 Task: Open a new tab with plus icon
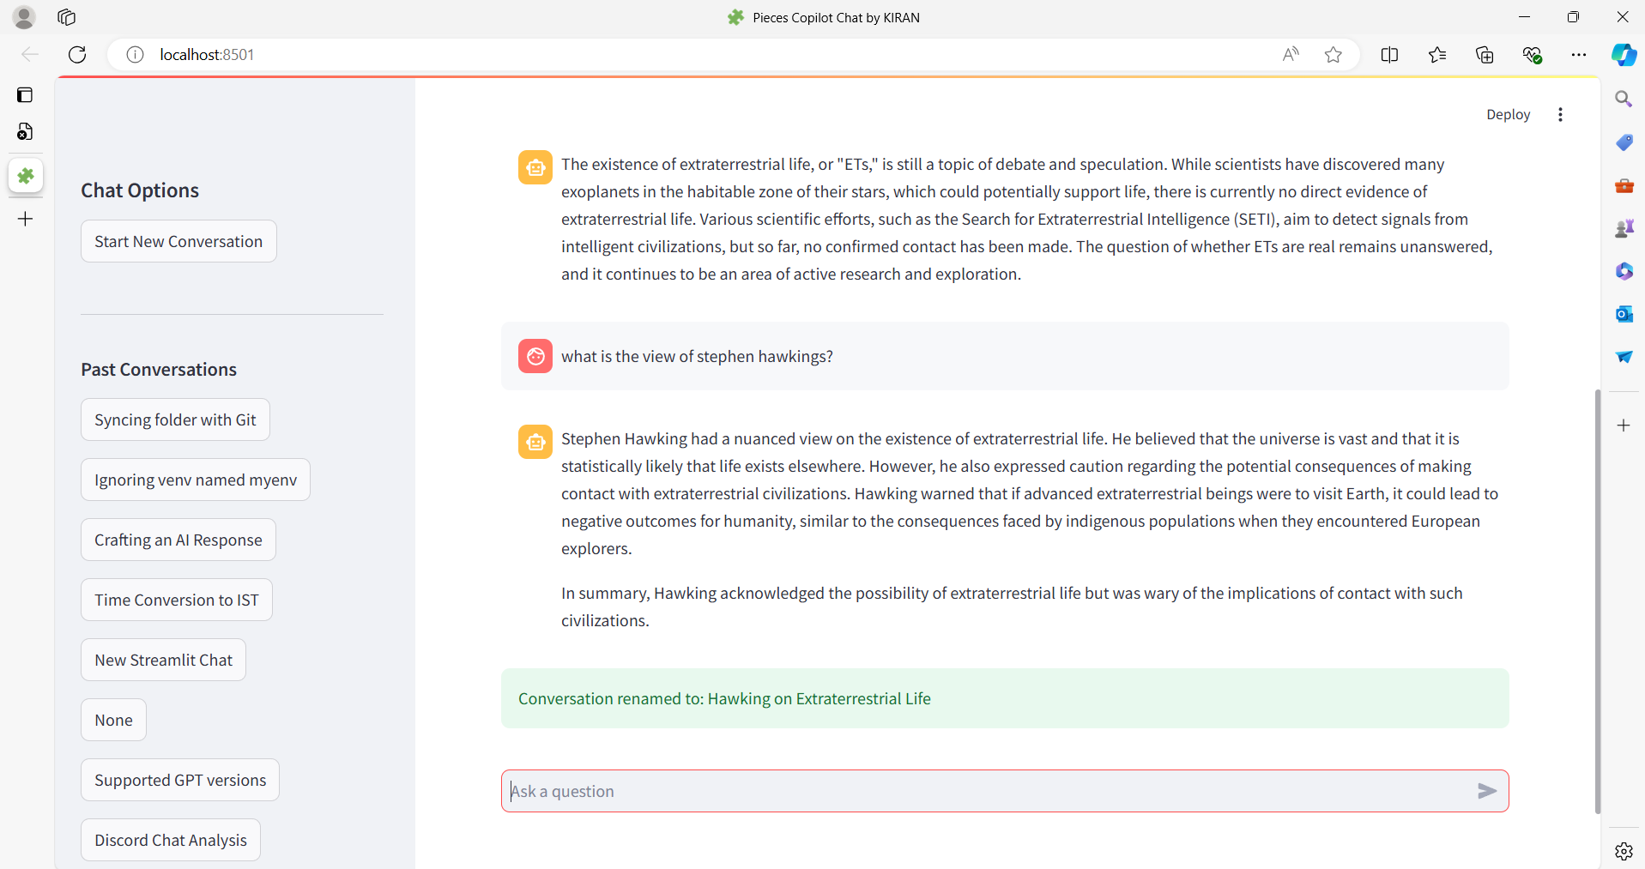(x=25, y=219)
